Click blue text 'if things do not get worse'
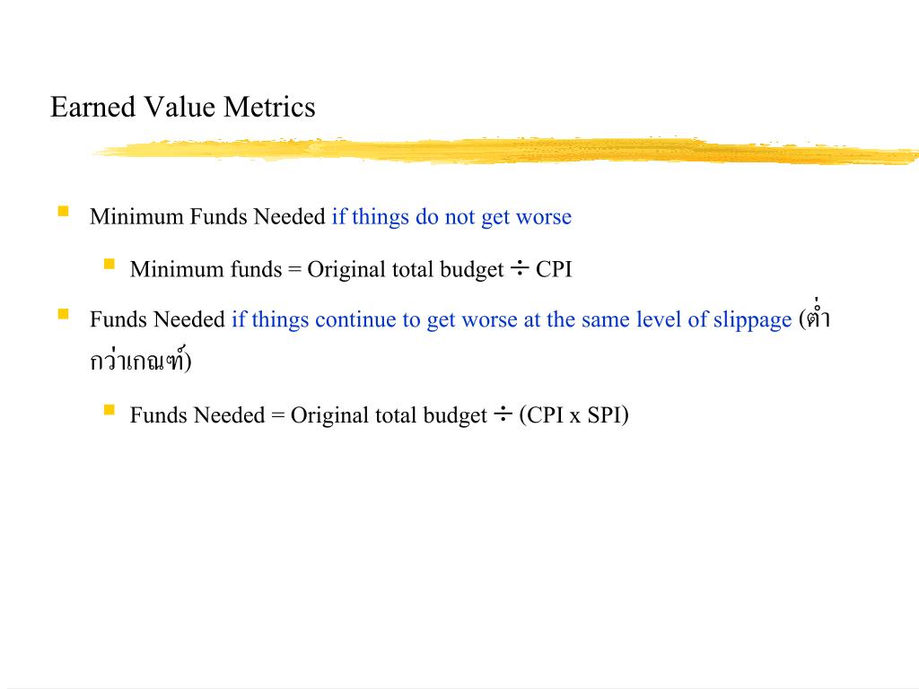Screen dimensions: 919x689 point(451,217)
